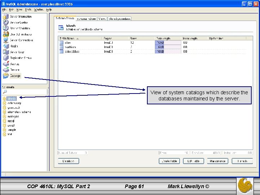Open the Help menu

[49, 10]
